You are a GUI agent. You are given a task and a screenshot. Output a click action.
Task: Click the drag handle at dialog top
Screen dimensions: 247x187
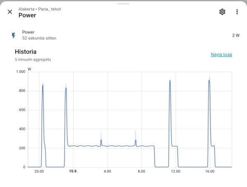tap(123, 4)
